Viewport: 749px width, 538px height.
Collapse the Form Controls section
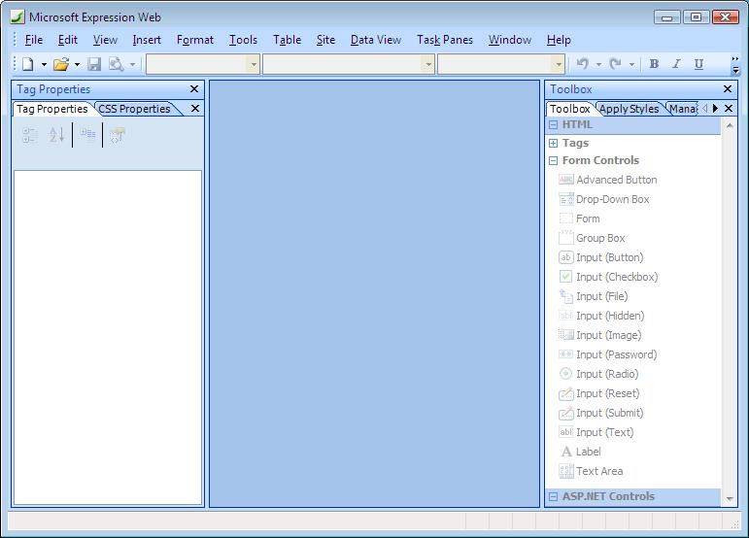[x=553, y=161]
